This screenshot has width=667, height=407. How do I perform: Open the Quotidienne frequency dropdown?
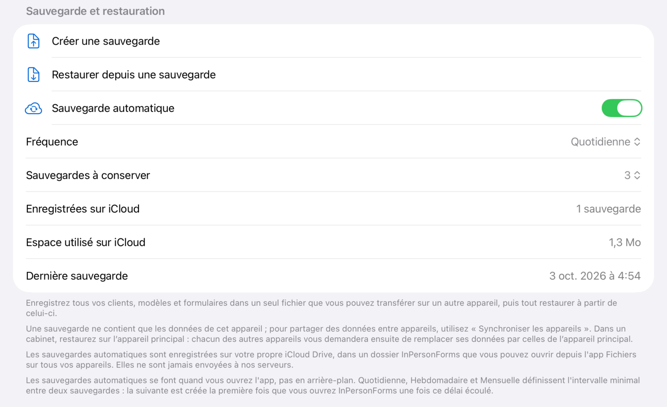pos(605,142)
